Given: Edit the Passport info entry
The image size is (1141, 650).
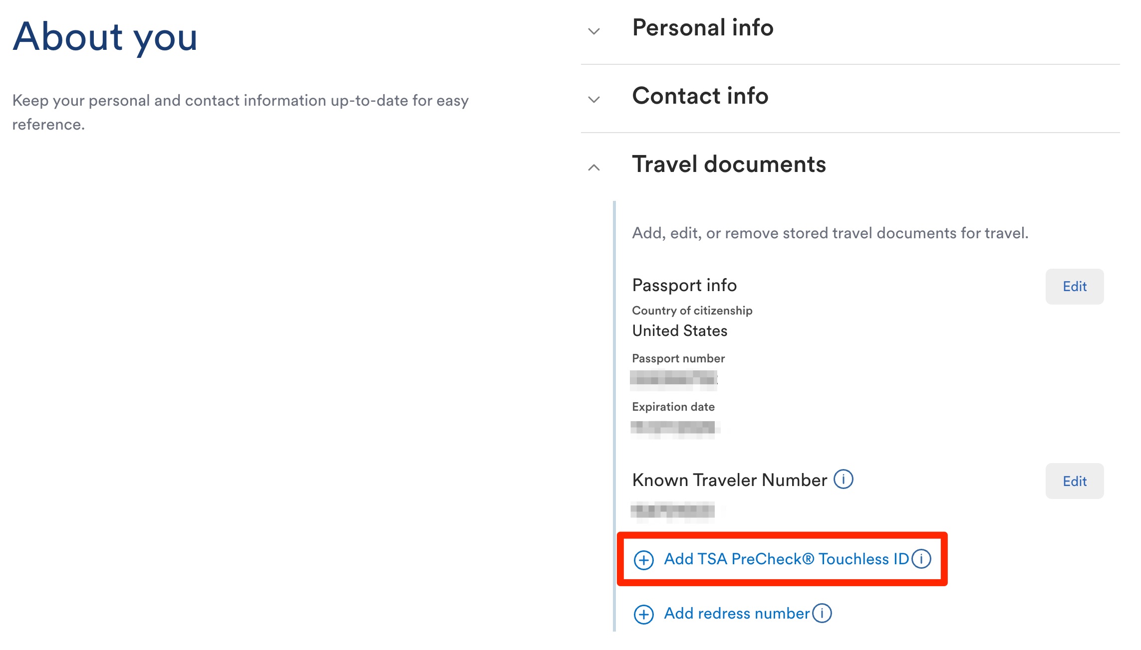Looking at the screenshot, I should (x=1074, y=286).
